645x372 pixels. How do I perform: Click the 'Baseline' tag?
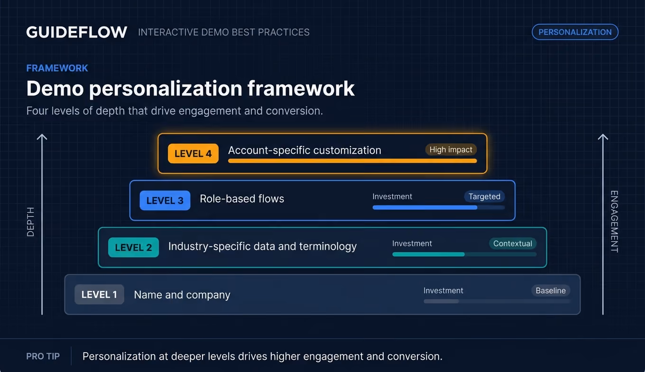coord(551,290)
